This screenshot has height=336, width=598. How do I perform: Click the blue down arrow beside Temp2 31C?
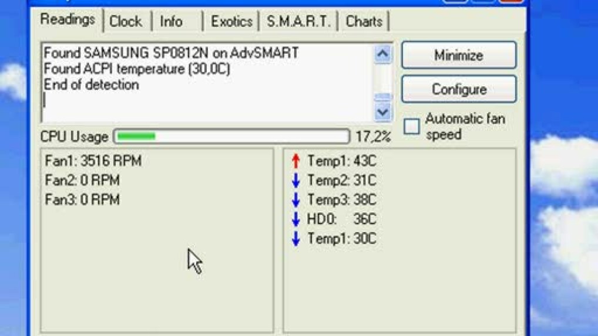295,181
